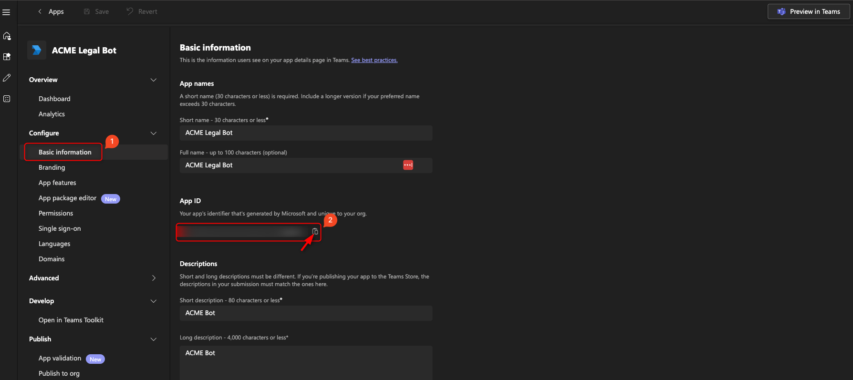The width and height of the screenshot is (853, 380).
Task: Select Basic information in sidebar
Action: [65, 152]
